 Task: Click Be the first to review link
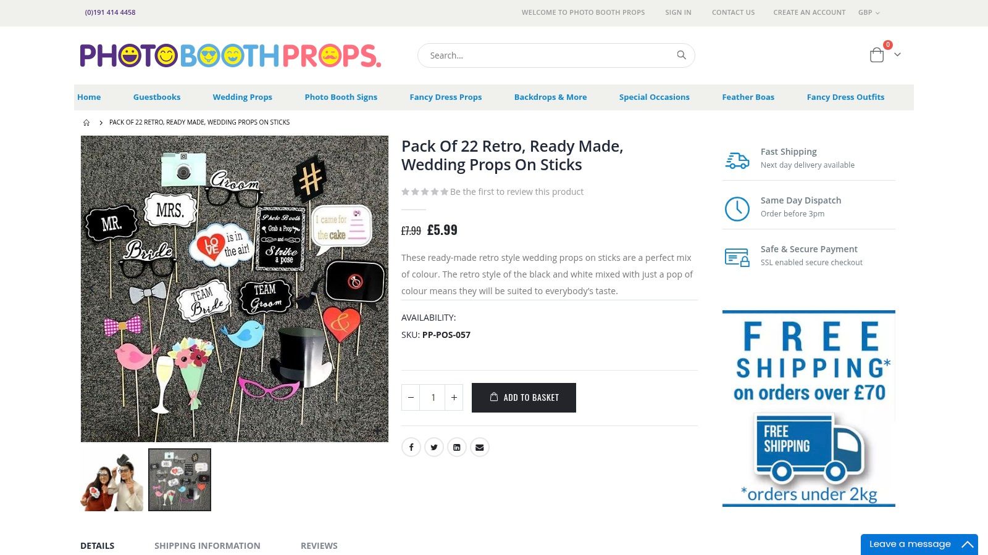click(x=517, y=192)
